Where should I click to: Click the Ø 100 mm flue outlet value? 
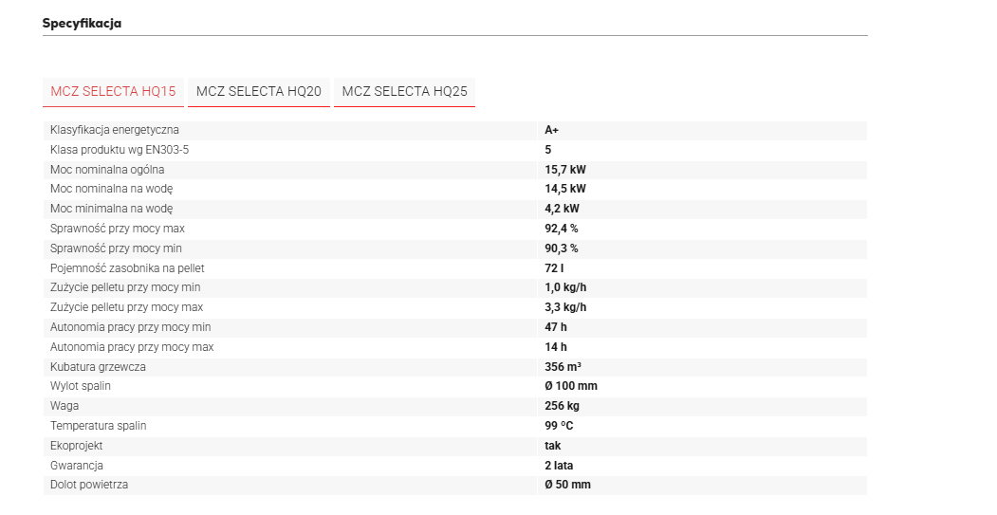(x=571, y=386)
